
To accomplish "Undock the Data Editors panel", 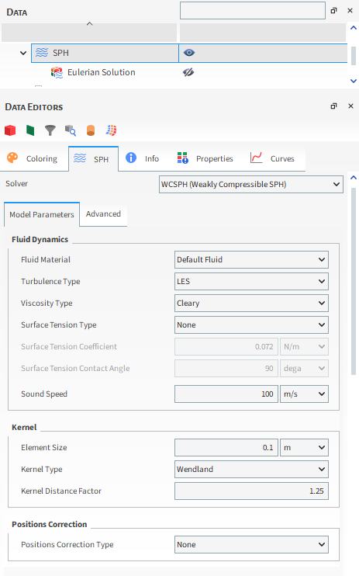I will pyautogui.click(x=333, y=106).
